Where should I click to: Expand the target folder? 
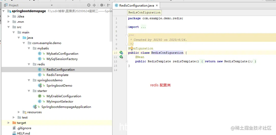(x=8, y=123)
